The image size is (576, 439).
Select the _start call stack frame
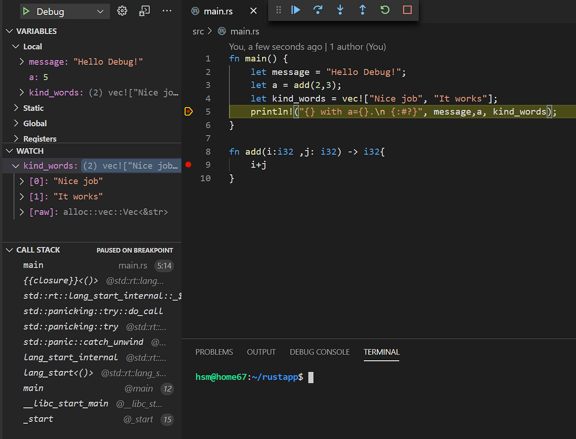(38, 419)
